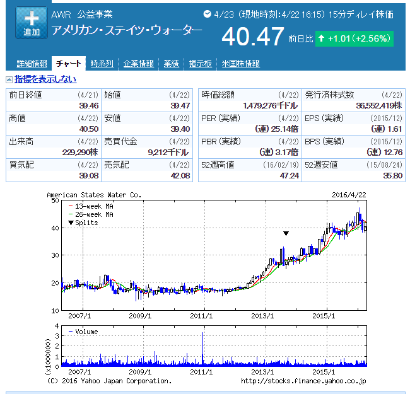Switch to the 時系列 tab

tap(102, 64)
